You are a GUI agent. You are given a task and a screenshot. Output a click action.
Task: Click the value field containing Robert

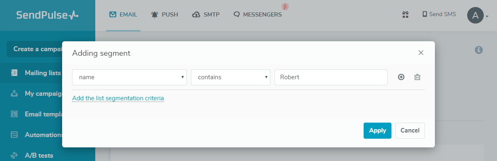point(331,77)
